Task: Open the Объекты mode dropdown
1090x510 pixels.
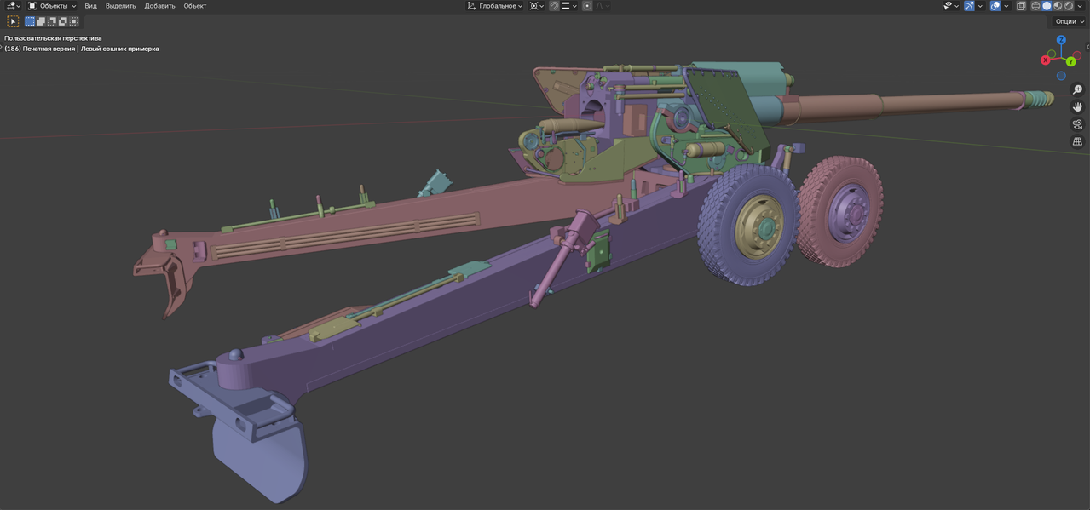Action: tap(52, 6)
